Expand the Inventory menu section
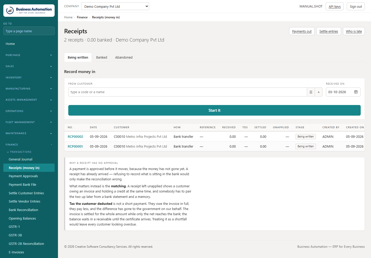The height and width of the screenshot is (258, 371). pyautogui.click(x=29, y=78)
